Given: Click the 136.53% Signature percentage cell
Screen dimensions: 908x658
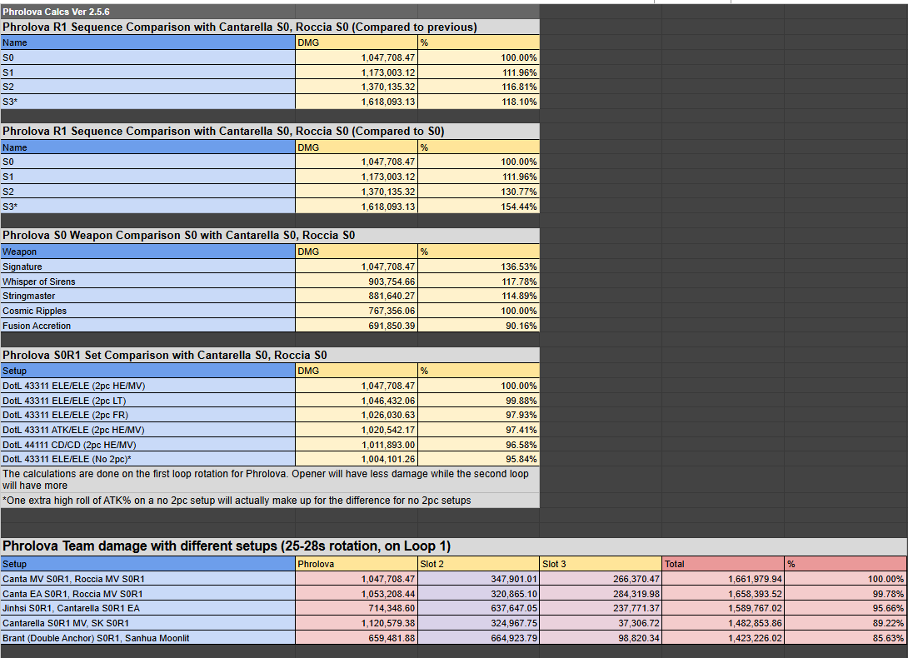Looking at the screenshot, I should point(479,267).
